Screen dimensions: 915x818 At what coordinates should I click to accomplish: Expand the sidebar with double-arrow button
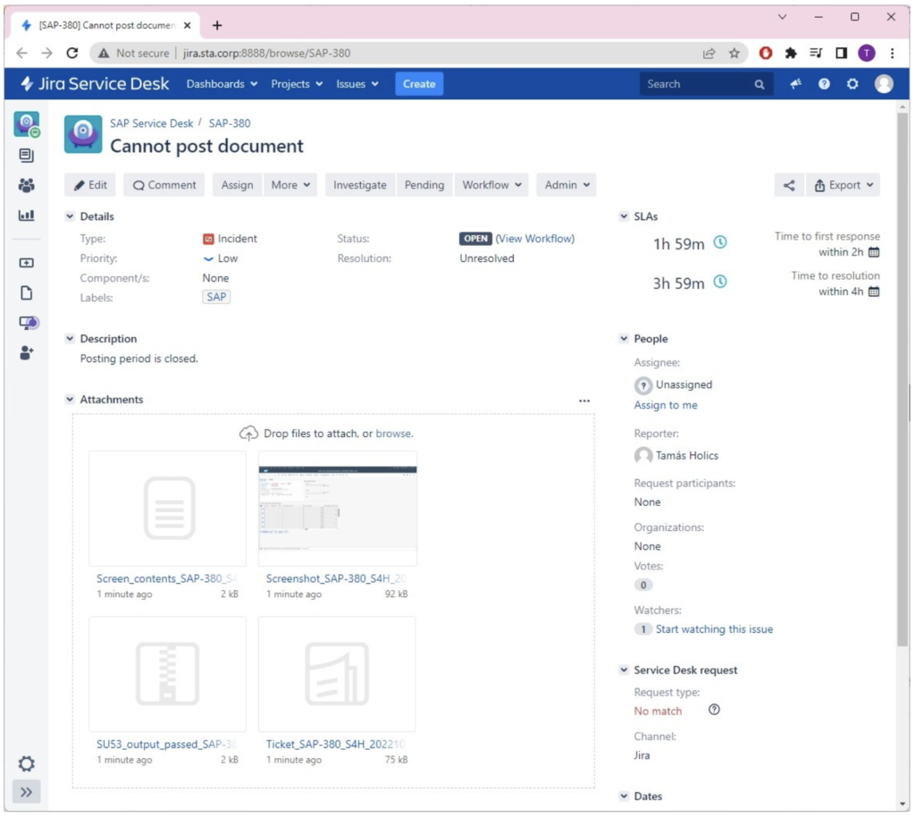pos(26,792)
